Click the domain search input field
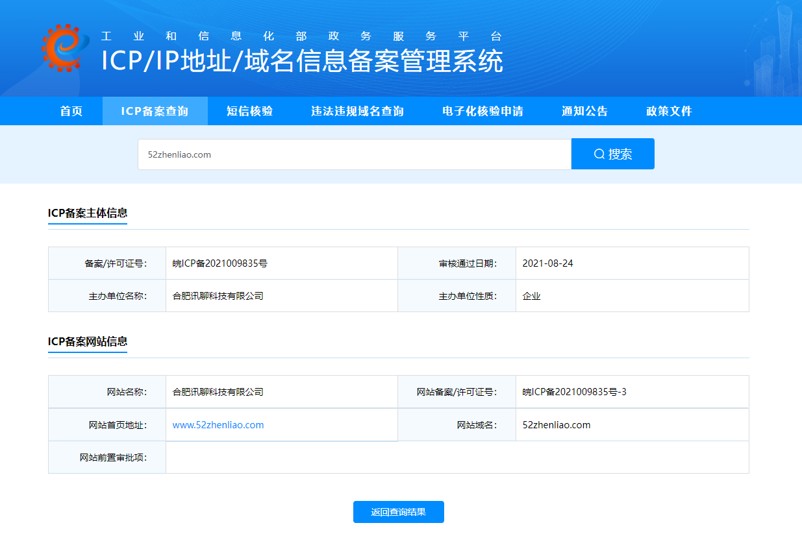This screenshot has height=547, width=802. point(354,154)
